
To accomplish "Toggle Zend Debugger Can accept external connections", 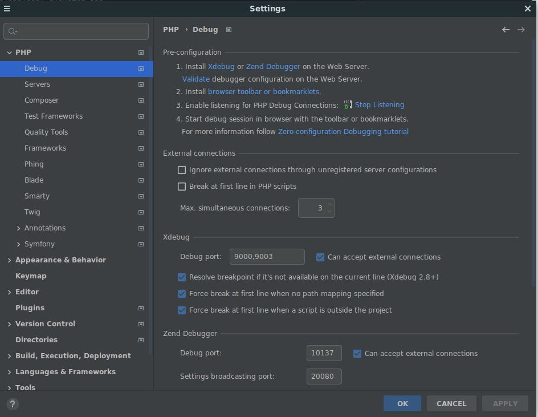I will [x=357, y=354].
